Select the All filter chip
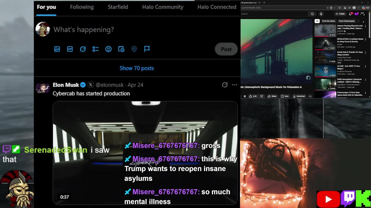The height and width of the screenshot is (208, 371). [x=317, y=21]
